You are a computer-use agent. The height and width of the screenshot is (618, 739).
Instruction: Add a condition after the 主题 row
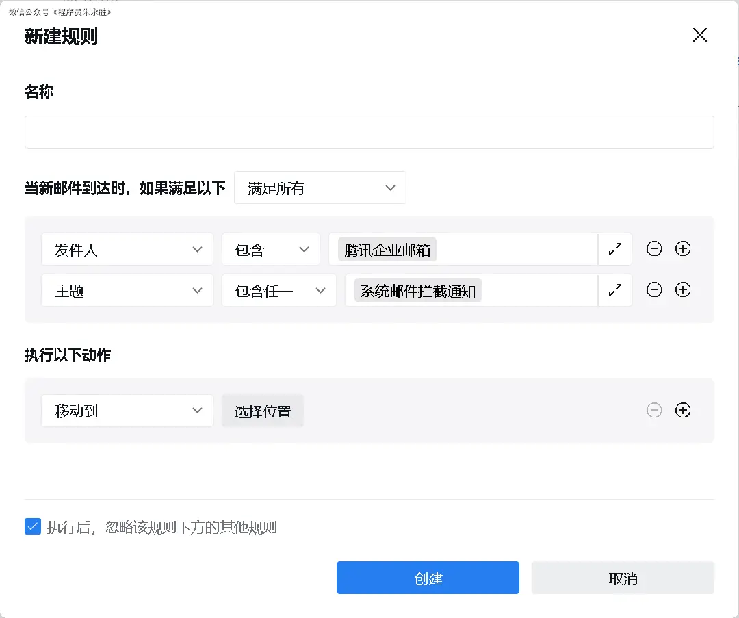click(x=682, y=290)
